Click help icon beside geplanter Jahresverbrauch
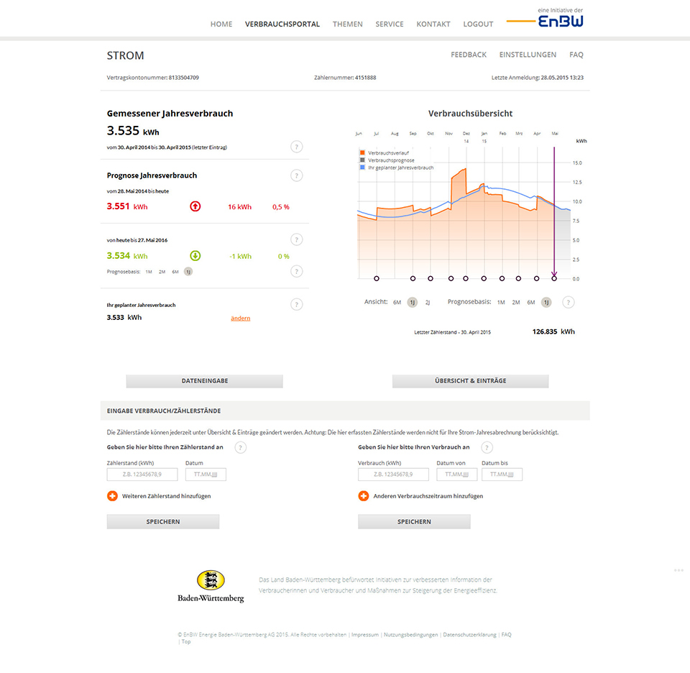Image resolution: width=690 pixels, height=673 pixels. [x=297, y=304]
